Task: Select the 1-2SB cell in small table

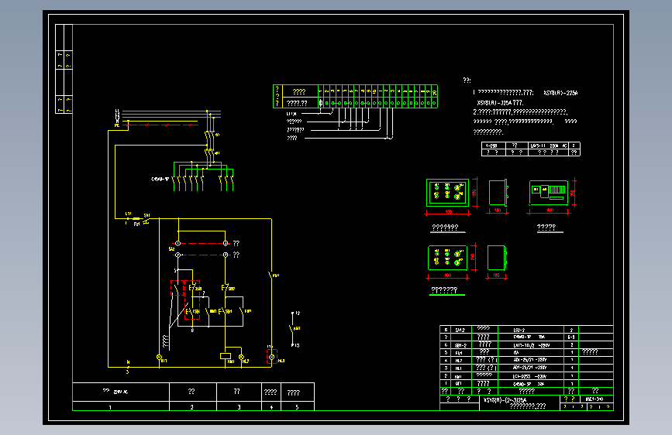Action: (492, 146)
